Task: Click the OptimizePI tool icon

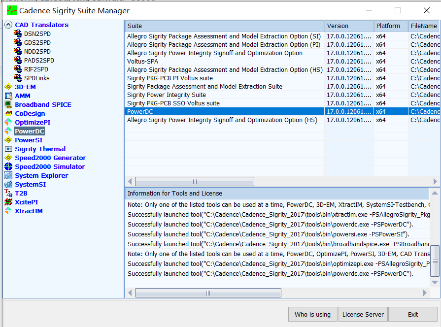Action: click(8, 122)
